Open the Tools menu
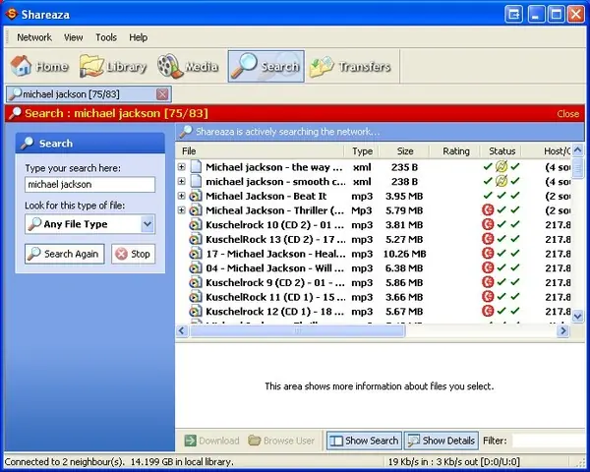590x472 pixels. (x=106, y=37)
